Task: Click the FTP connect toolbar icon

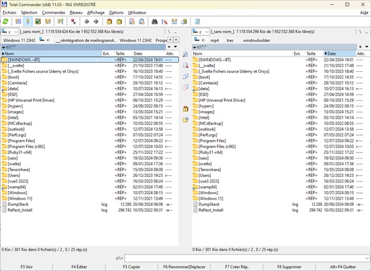Action: pos(131,22)
